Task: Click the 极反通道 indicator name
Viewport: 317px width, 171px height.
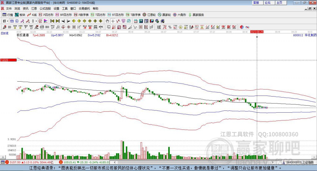Action: [x=23, y=35]
